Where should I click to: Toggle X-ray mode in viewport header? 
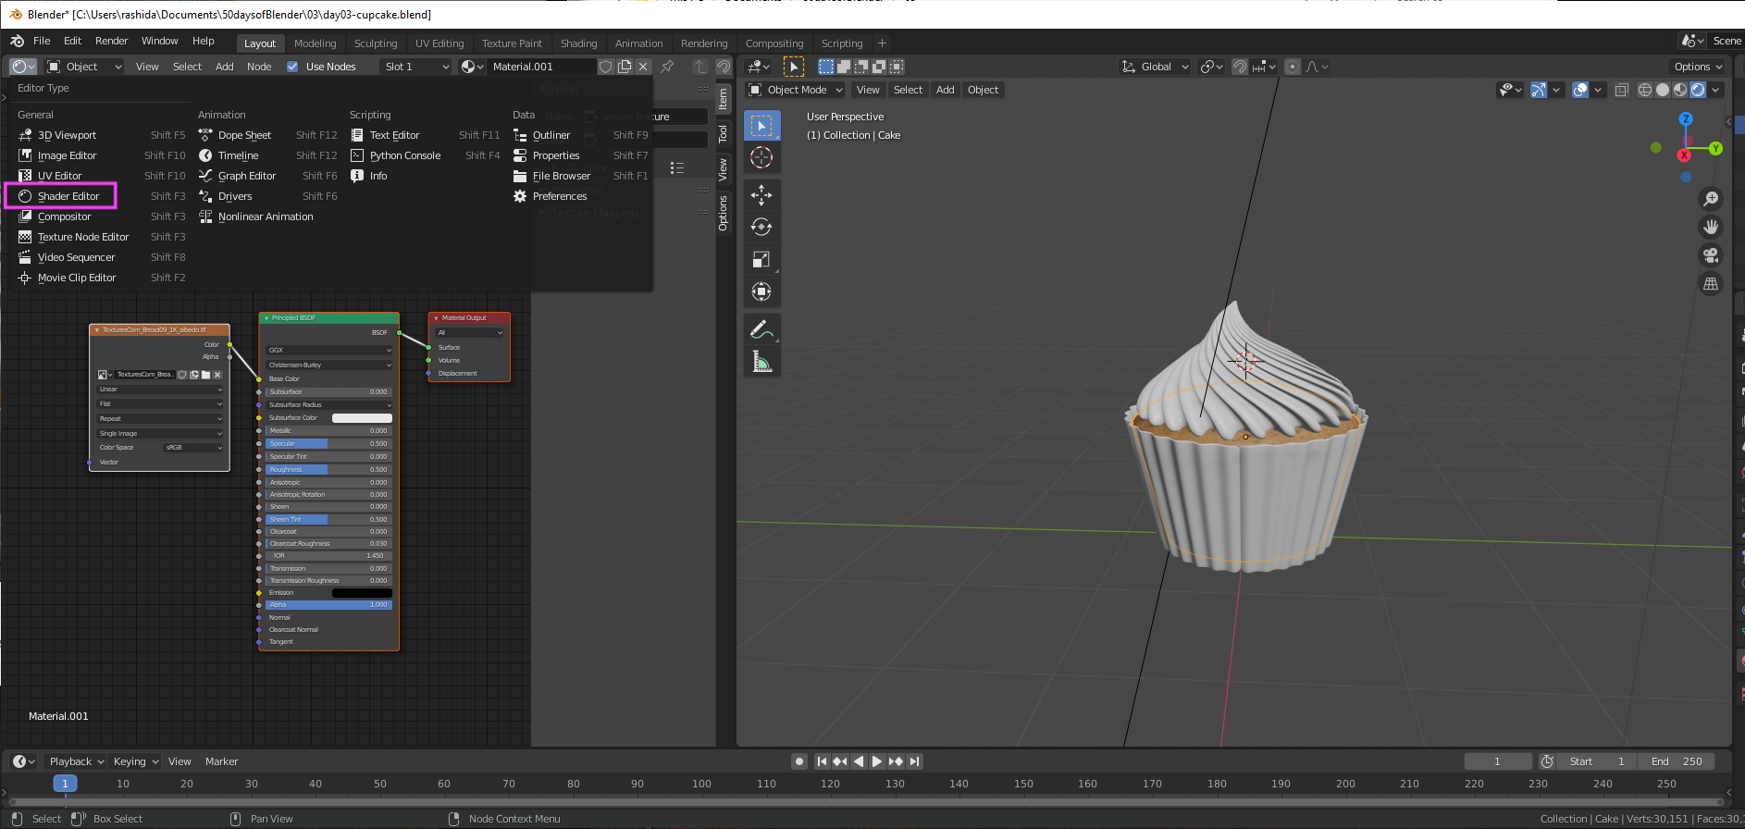tap(1621, 90)
